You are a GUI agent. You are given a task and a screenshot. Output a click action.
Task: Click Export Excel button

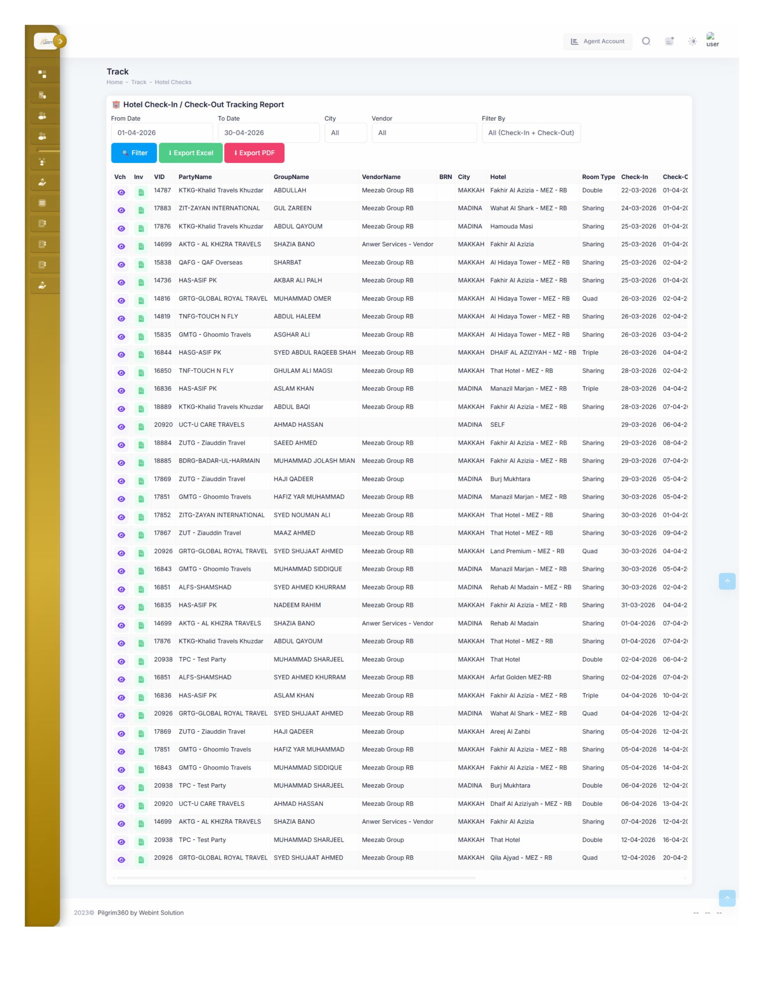(191, 153)
